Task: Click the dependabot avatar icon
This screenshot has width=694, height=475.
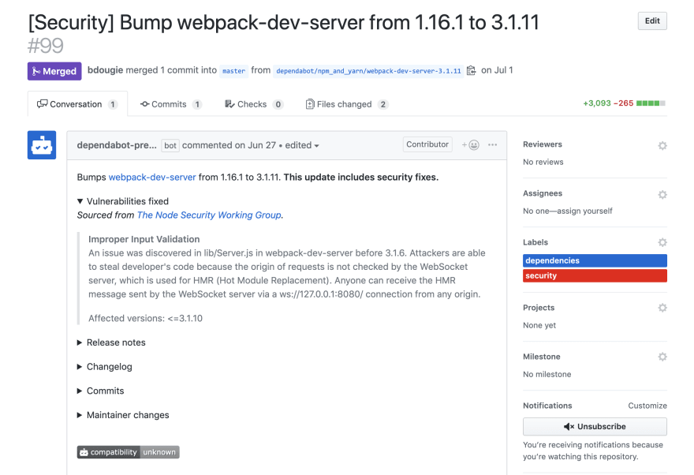Action: (x=42, y=144)
